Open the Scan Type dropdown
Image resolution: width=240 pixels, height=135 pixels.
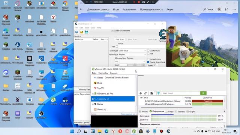tap(132, 51)
